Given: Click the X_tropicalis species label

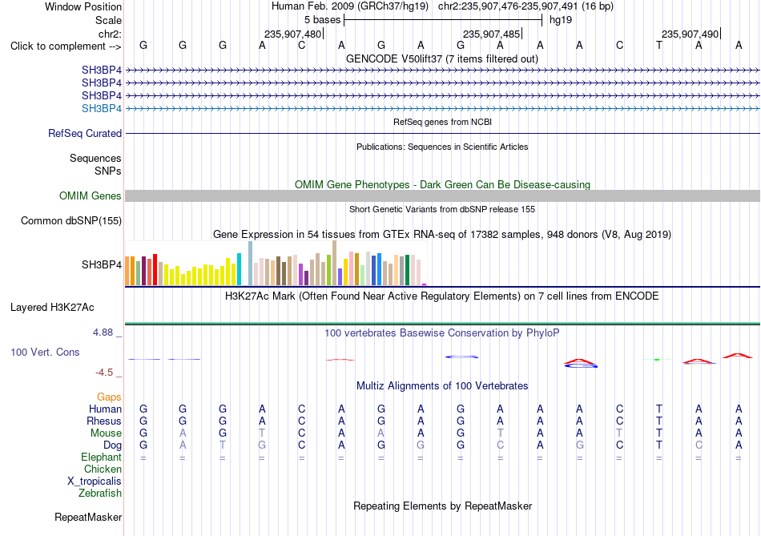Looking at the screenshot, I should pos(95,482).
